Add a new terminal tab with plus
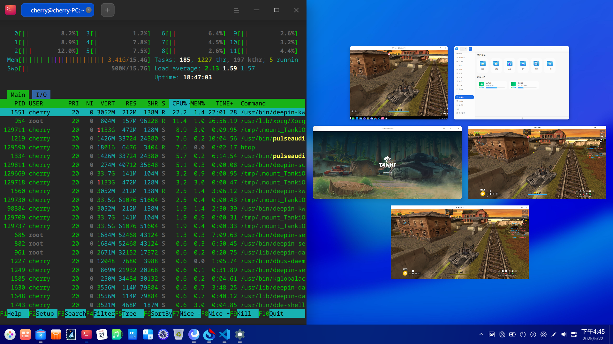Viewport: 613px width, 344px height. (108, 10)
